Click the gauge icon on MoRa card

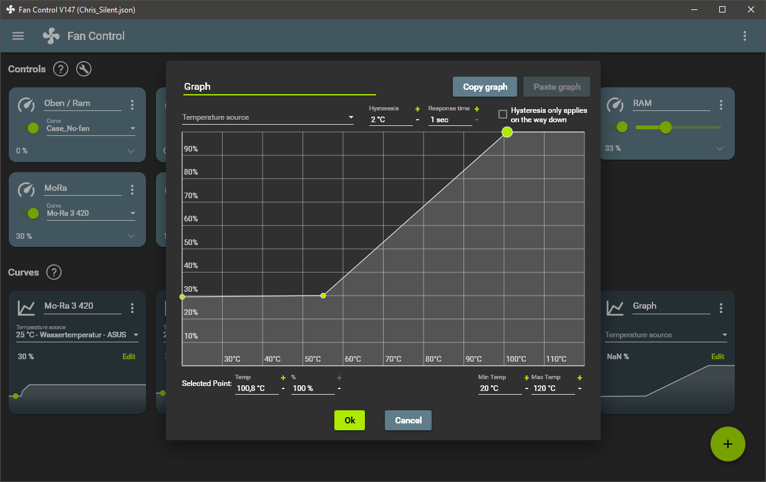(26, 190)
